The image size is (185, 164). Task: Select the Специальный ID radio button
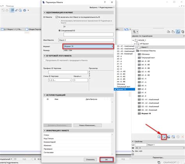(x=59, y=31)
